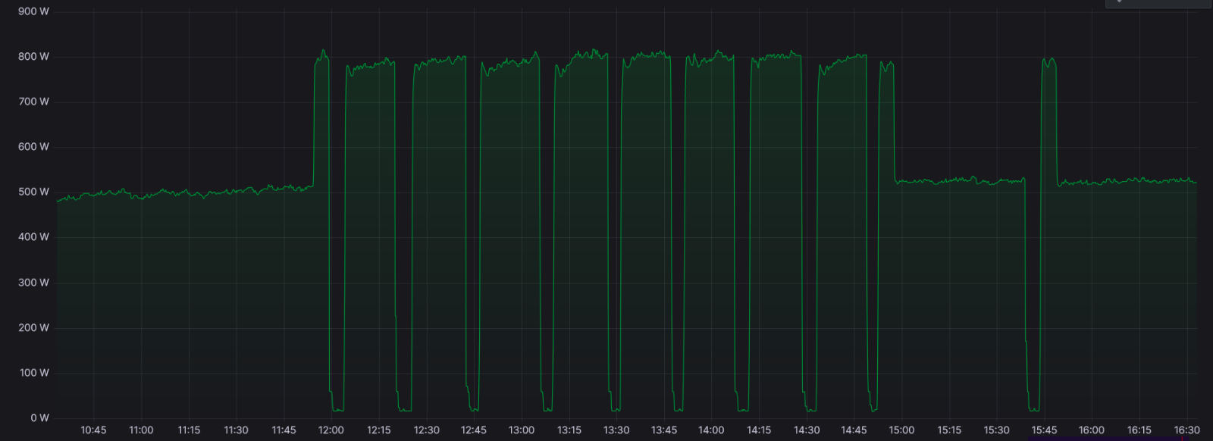Click the 0 W y-axis label
1213x441 pixels.
click(x=39, y=418)
